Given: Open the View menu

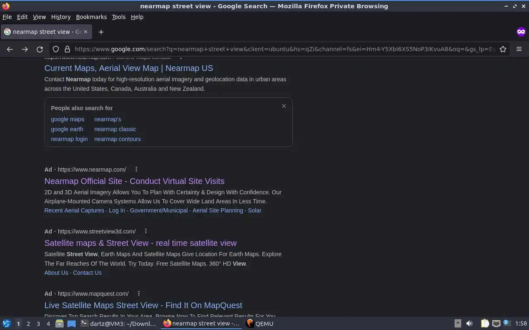Looking at the screenshot, I should pos(39,17).
